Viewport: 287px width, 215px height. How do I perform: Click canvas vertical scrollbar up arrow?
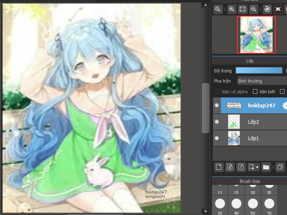click(205, 5)
